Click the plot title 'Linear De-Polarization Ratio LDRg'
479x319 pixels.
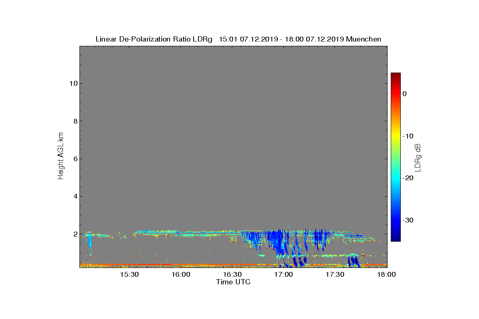tap(154, 39)
